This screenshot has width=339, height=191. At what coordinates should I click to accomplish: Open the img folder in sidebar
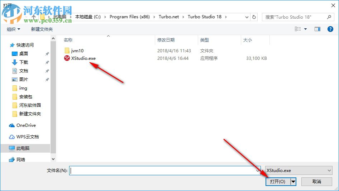click(23, 88)
